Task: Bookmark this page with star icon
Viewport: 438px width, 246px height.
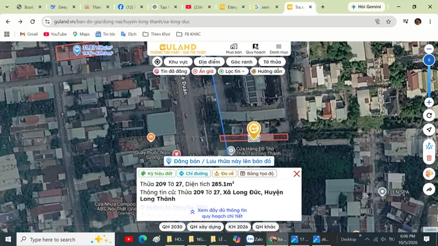Action: pos(388,21)
